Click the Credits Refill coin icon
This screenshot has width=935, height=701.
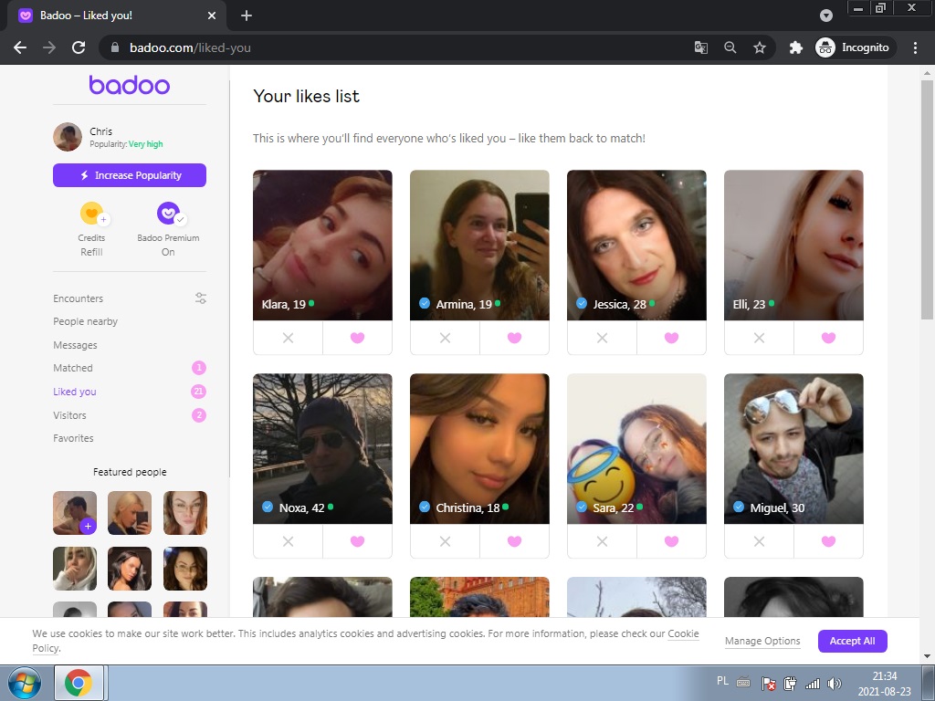click(91, 214)
